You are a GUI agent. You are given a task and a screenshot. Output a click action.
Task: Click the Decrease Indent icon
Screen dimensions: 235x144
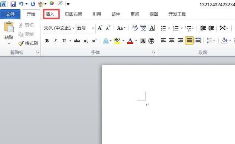[203, 28]
